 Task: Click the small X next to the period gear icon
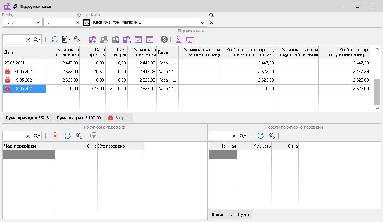coord(86,15)
